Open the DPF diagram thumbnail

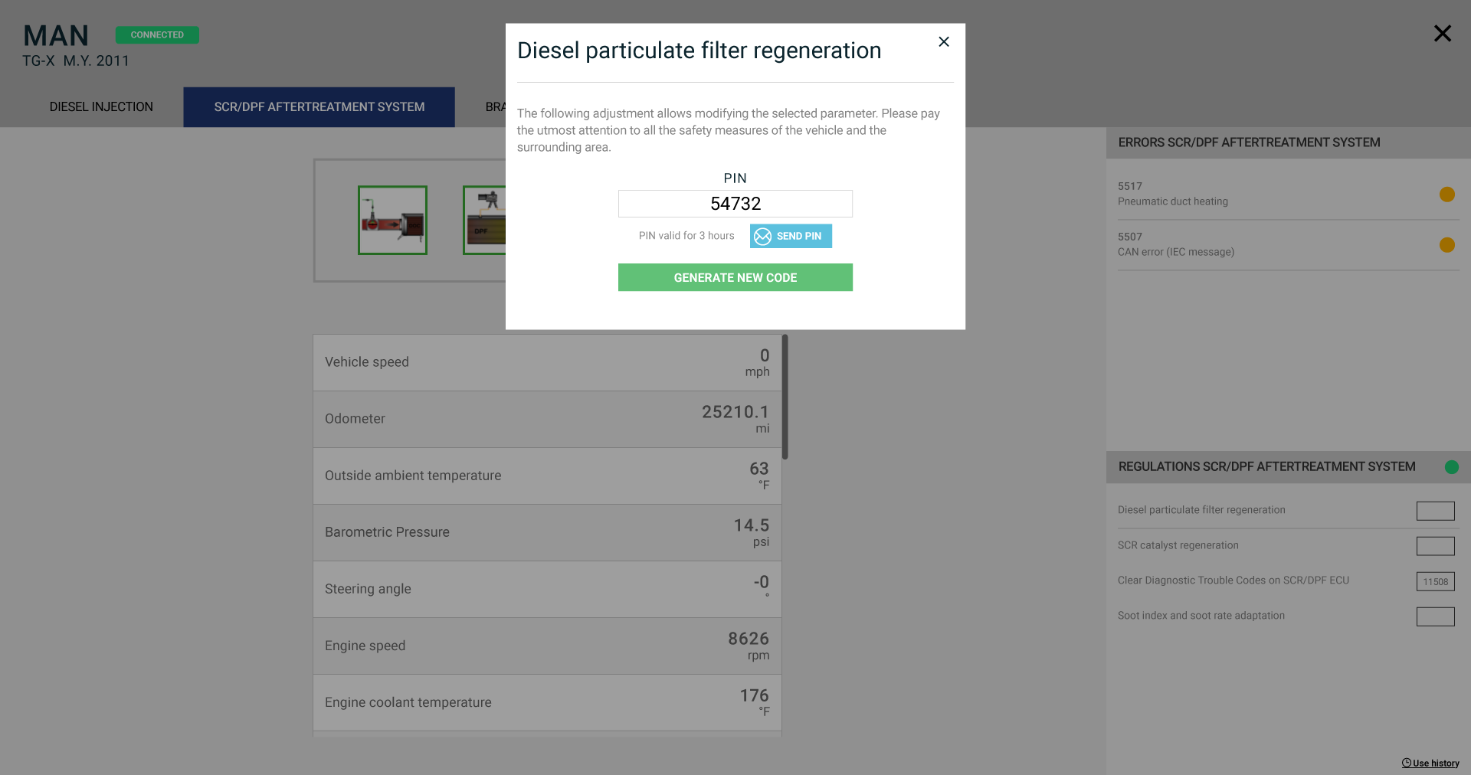(x=484, y=221)
